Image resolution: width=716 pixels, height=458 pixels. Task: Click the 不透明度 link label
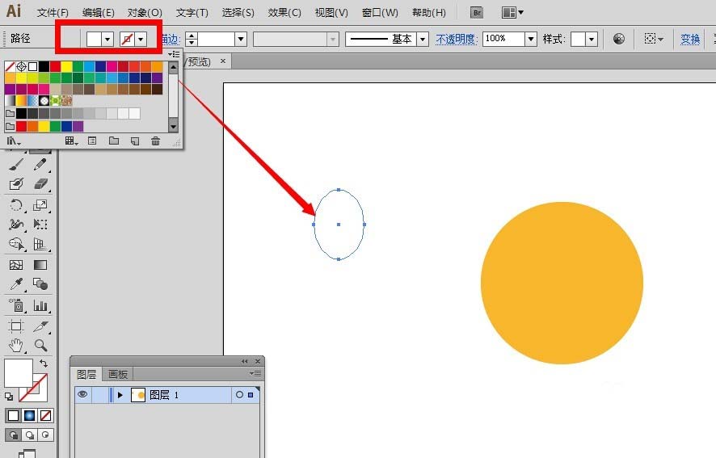click(x=456, y=40)
